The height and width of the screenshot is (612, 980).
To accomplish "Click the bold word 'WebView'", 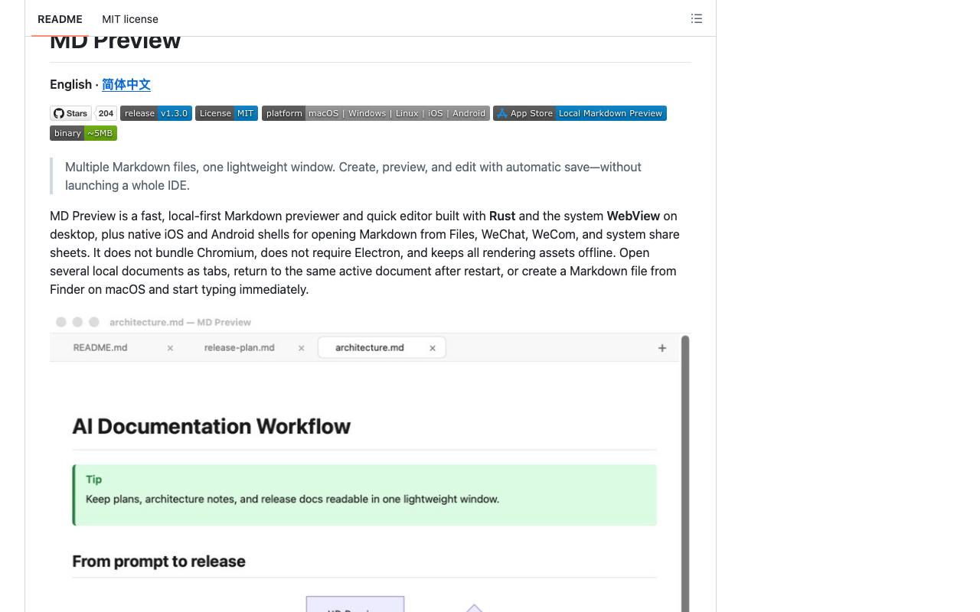I will point(633,216).
